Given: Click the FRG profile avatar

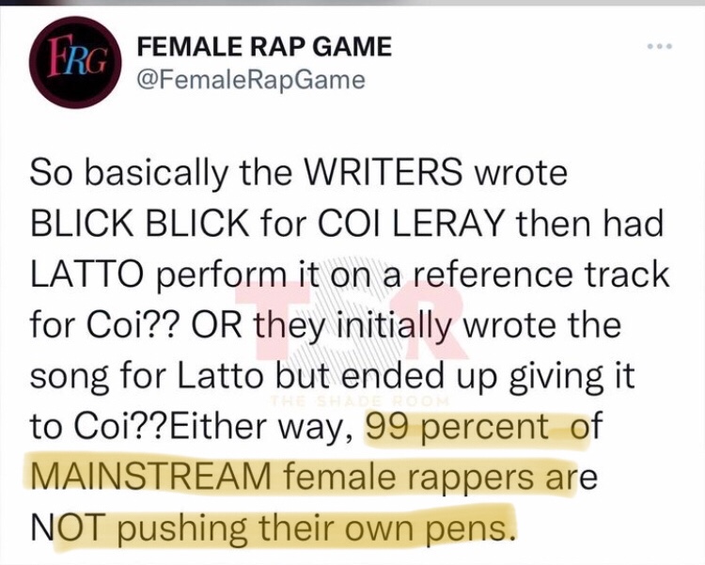Looking at the screenshot, I should (x=70, y=62).
